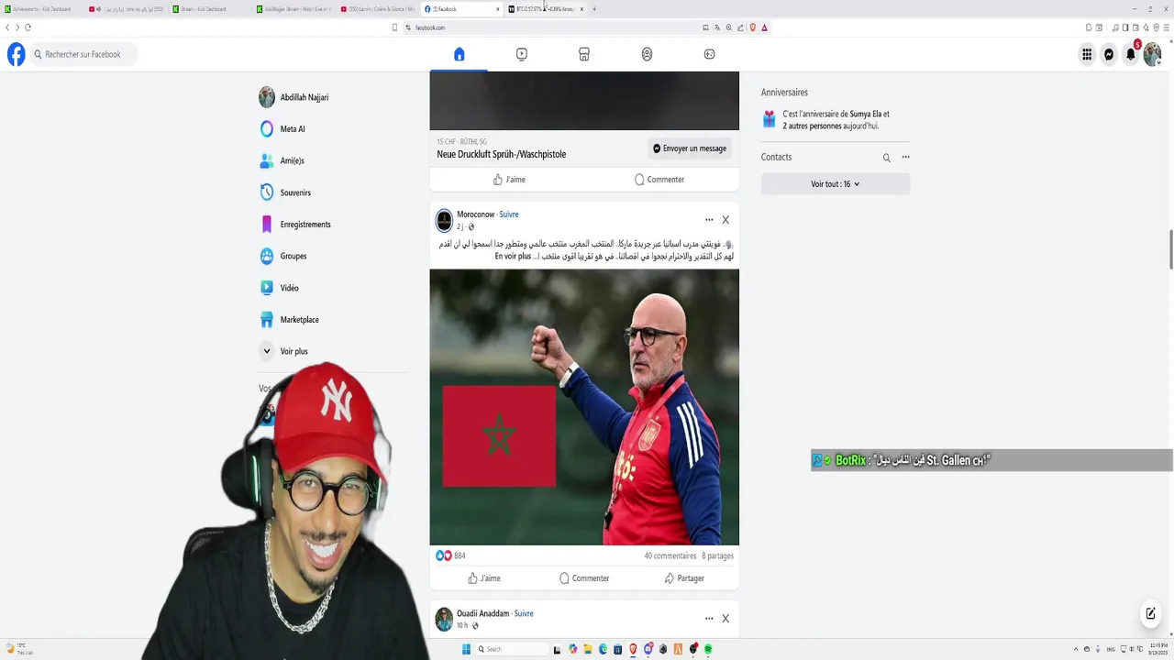This screenshot has width=1174, height=660.
Task: Open the Gaming icon in top navigation
Action: tap(709, 54)
